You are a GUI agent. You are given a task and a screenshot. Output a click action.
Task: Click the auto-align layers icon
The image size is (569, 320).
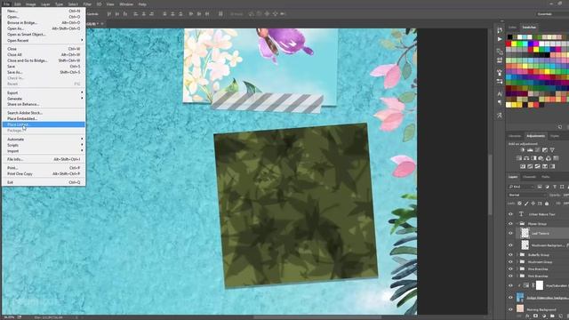pos(220,14)
